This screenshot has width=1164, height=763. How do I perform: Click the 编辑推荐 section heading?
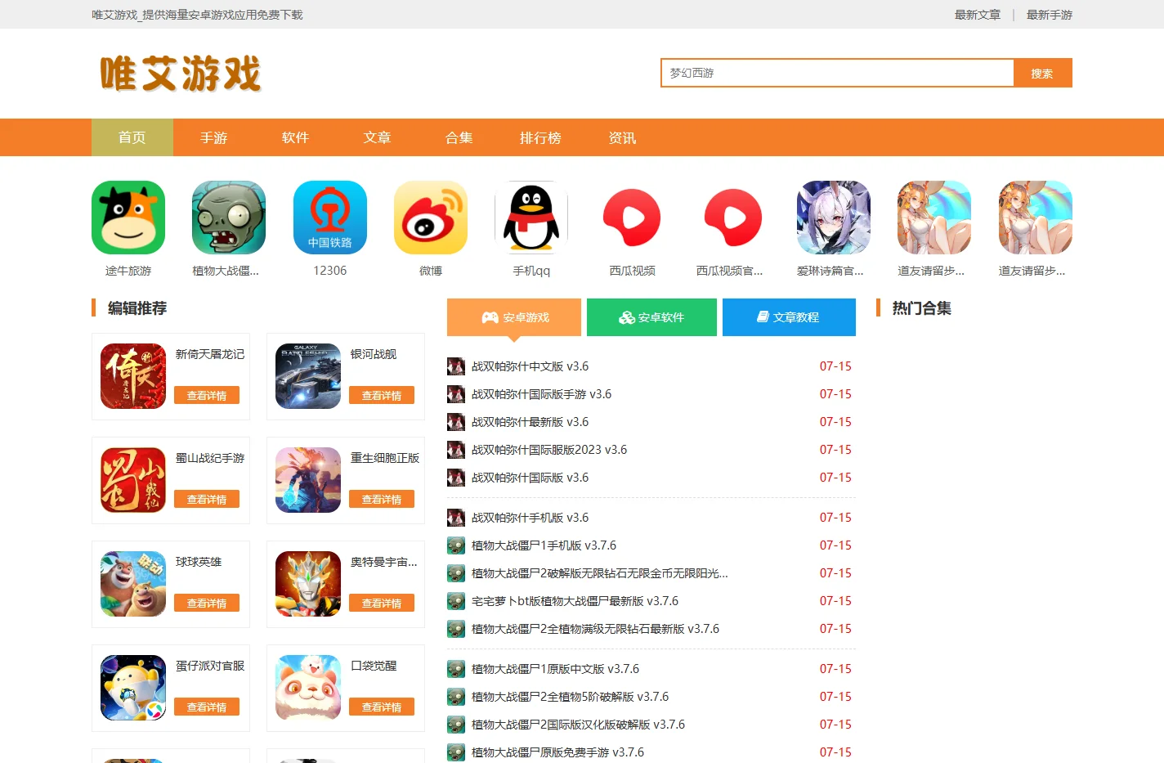click(x=137, y=308)
